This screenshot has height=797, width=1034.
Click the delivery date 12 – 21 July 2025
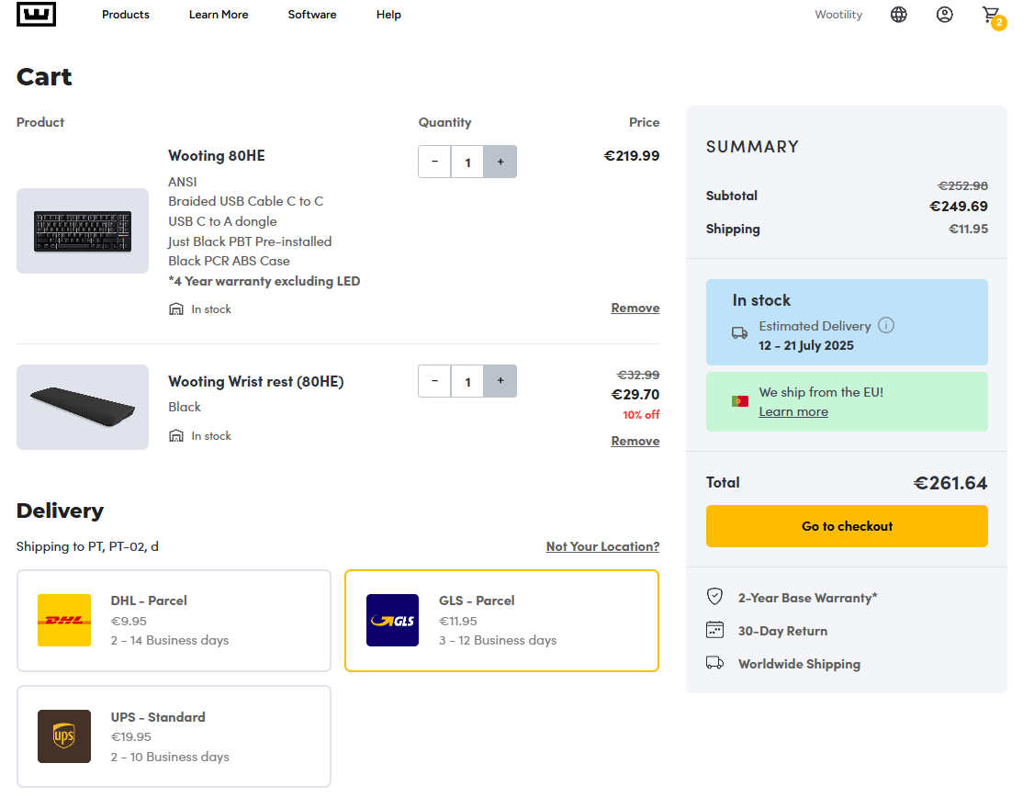806,345
